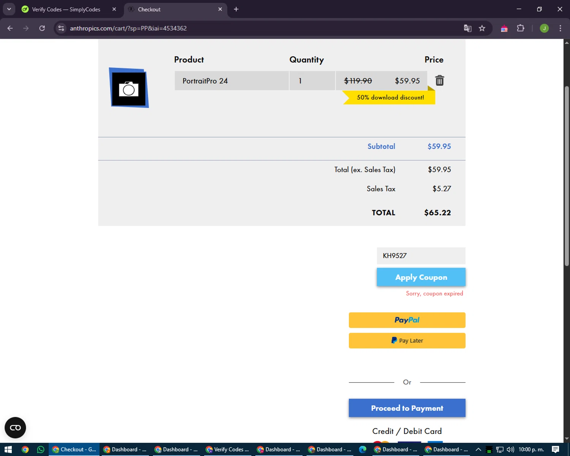Click the green-bar system tray icon

pyautogui.click(x=489, y=450)
